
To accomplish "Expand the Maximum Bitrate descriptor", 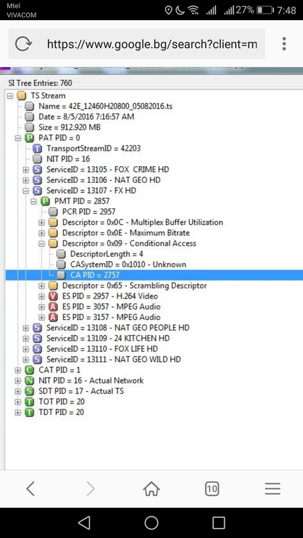I will (42, 233).
